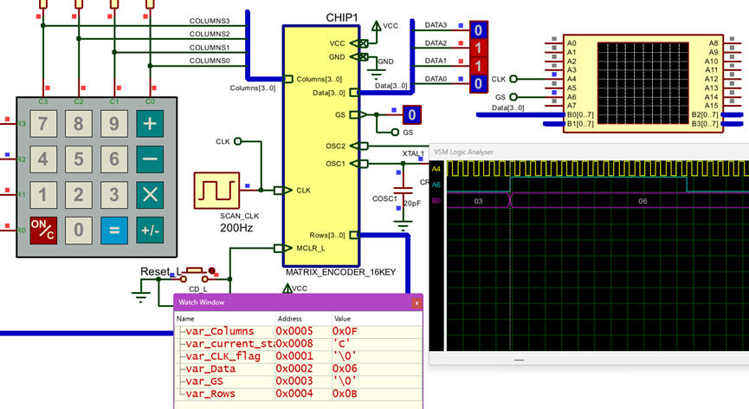The width and height of the screenshot is (749, 409).
Task: Click the GS logic probe showing 0
Action: click(x=412, y=114)
